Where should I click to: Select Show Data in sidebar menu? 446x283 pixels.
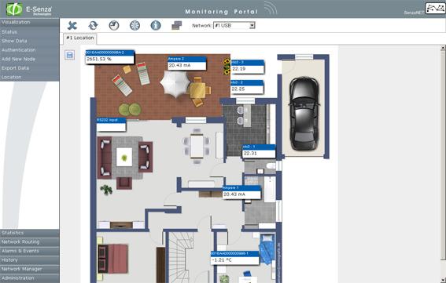coord(14,41)
